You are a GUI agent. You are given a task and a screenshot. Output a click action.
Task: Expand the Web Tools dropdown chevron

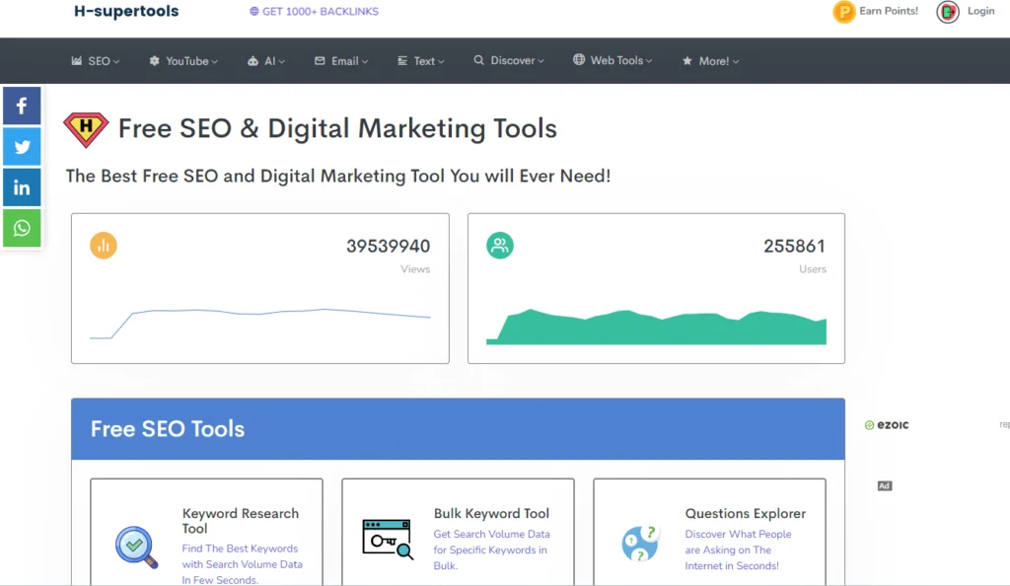649,61
